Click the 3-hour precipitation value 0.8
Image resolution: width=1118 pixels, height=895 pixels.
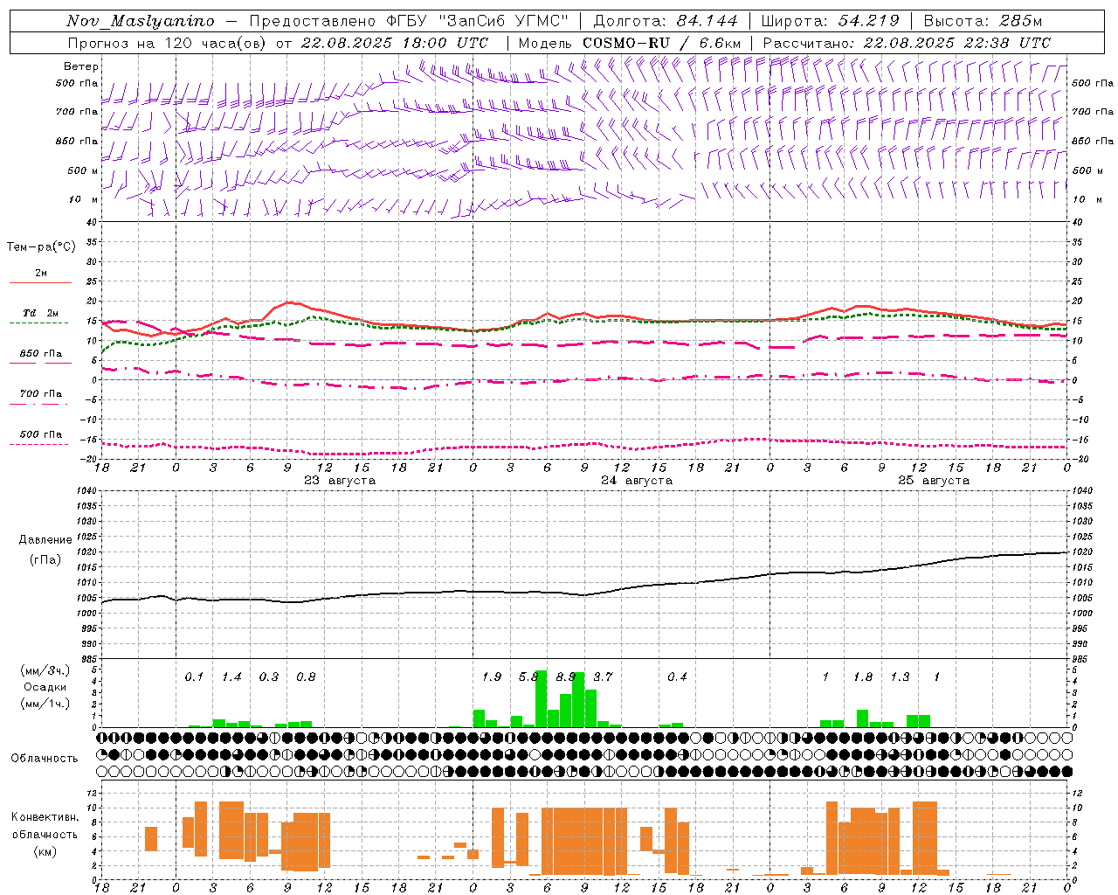tap(306, 676)
